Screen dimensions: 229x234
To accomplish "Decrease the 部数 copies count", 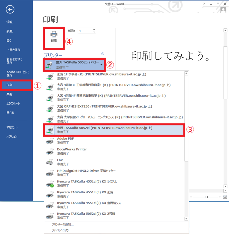I will 94,32.
